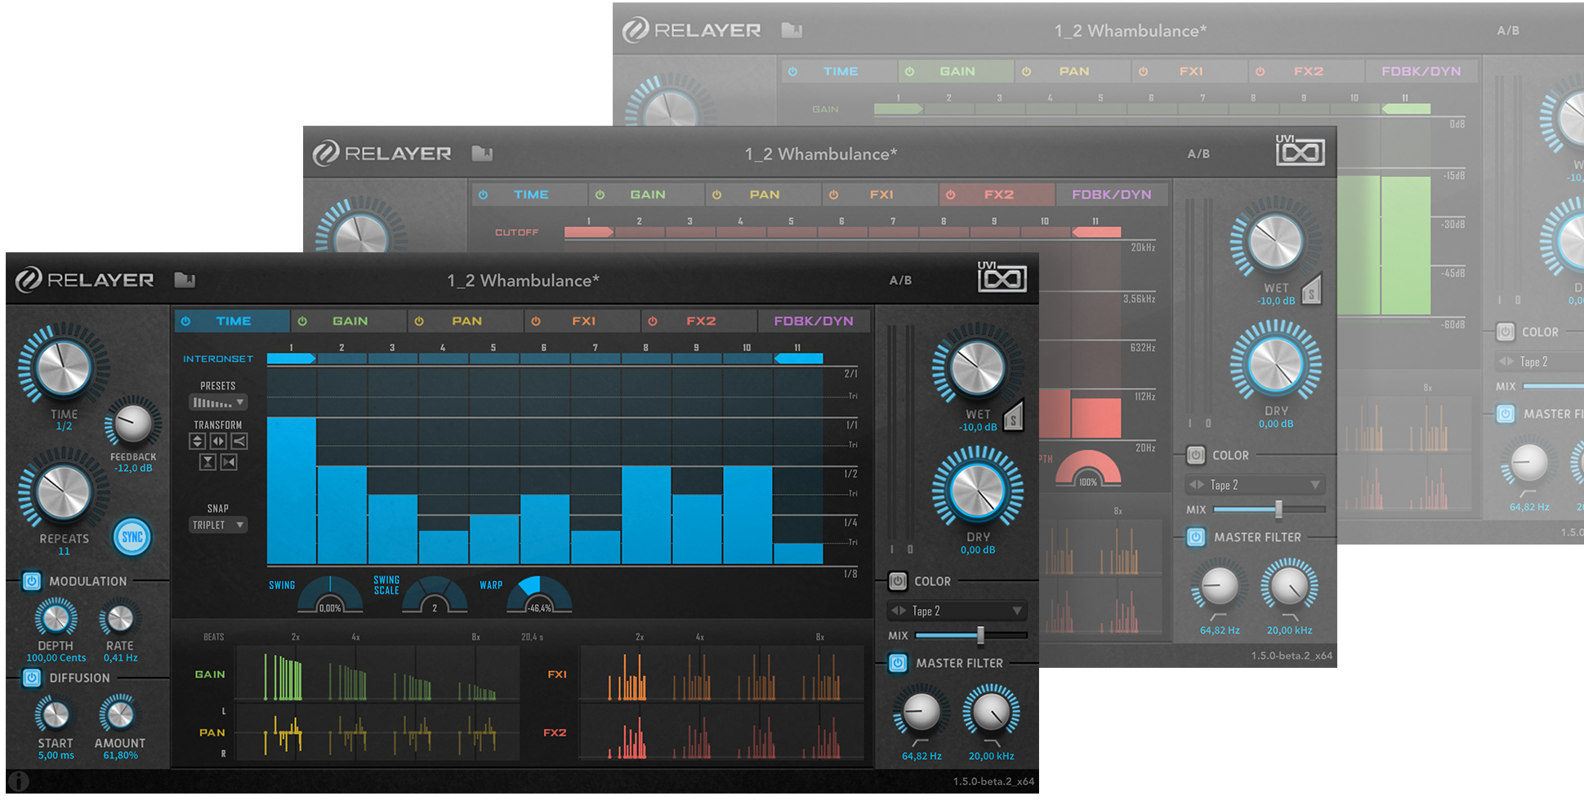The image size is (1584, 805).
Task: Toggle Diffusion section power button
Action: click(32, 678)
